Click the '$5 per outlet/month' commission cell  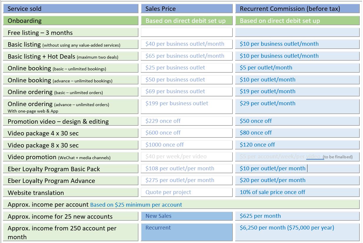[266, 68]
